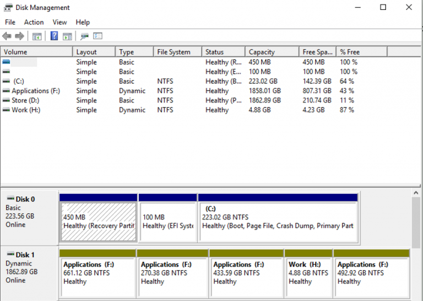The height and width of the screenshot is (301, 423).
Task: Click the 142.39 GB free space cell
Action: (x=317, y=81)
